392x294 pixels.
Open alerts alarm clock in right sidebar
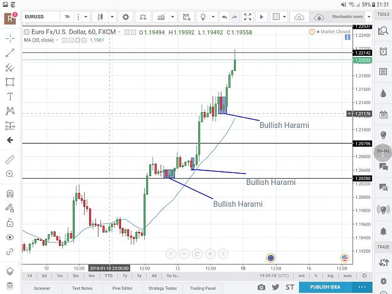[x=383, y=51]
